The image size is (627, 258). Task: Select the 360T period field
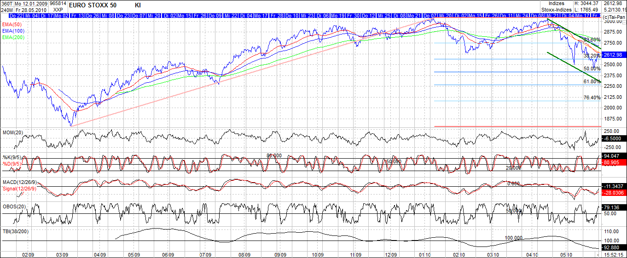point(6,3)
